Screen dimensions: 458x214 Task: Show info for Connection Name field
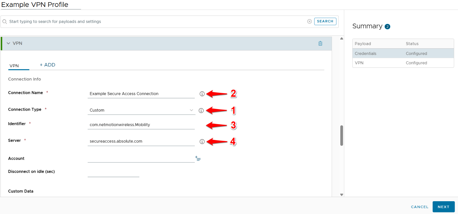202,94
